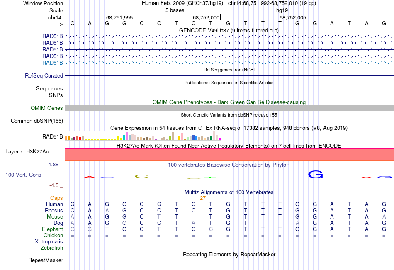Click the orange 27 gap count
The width and height of the screenshot is (394, 270).
tap(203, 198)
